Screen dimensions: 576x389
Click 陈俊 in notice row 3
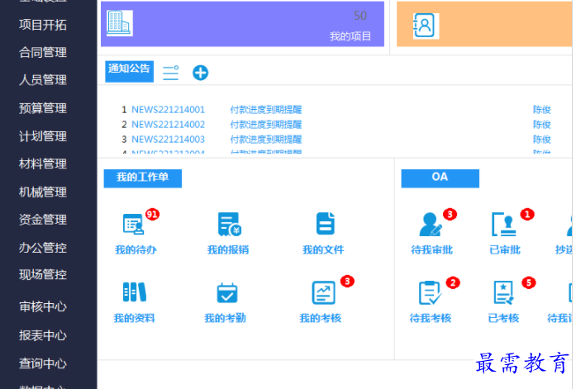(x=542, y=139)
